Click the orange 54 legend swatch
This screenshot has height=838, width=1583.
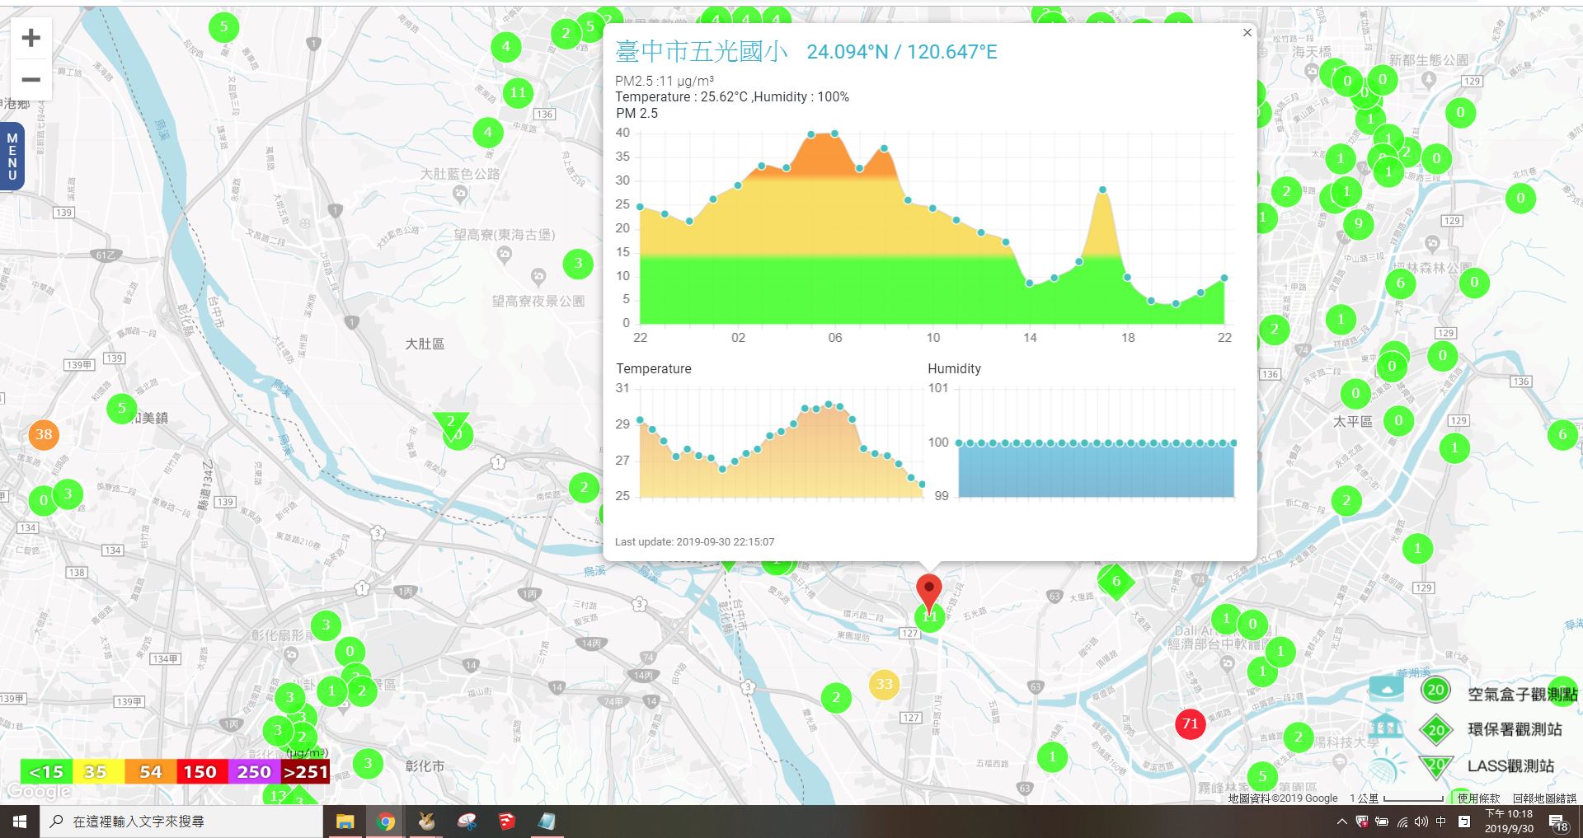pos(150,771)
